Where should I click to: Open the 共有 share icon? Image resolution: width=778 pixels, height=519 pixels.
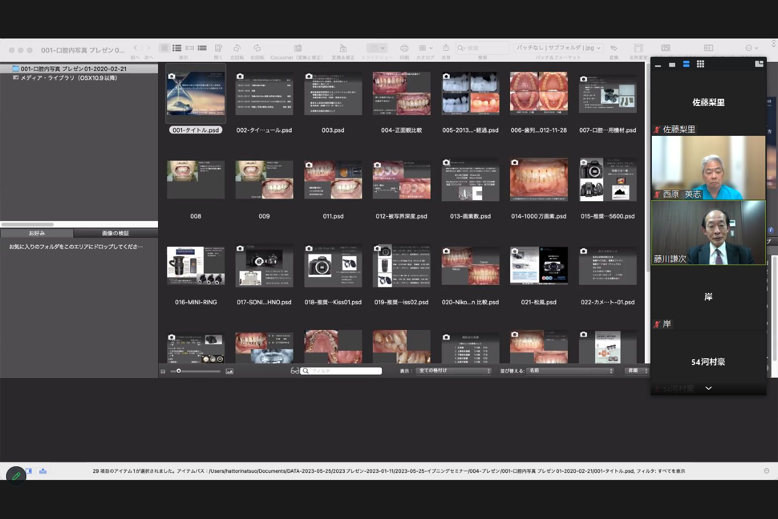click(x=446, y=48)
